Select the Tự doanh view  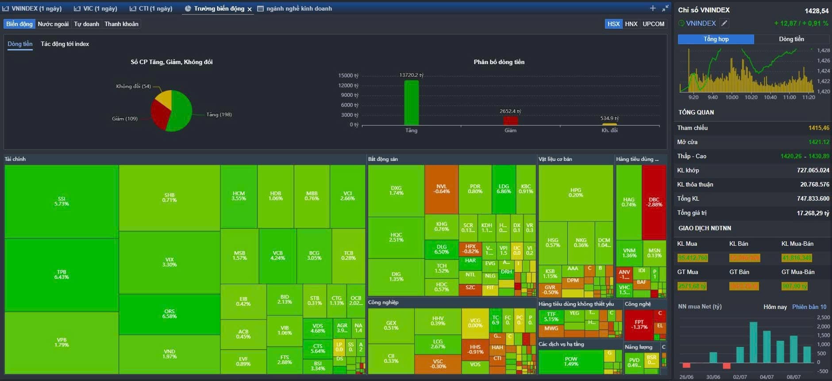pyautogui.click(x=86, y=24)
